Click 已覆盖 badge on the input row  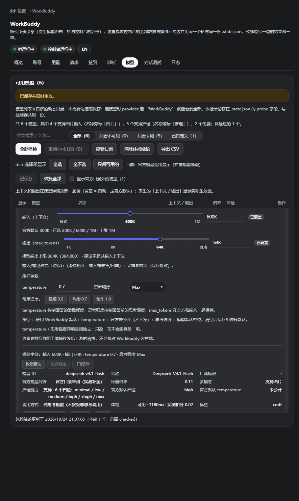(x=256, y=217)
